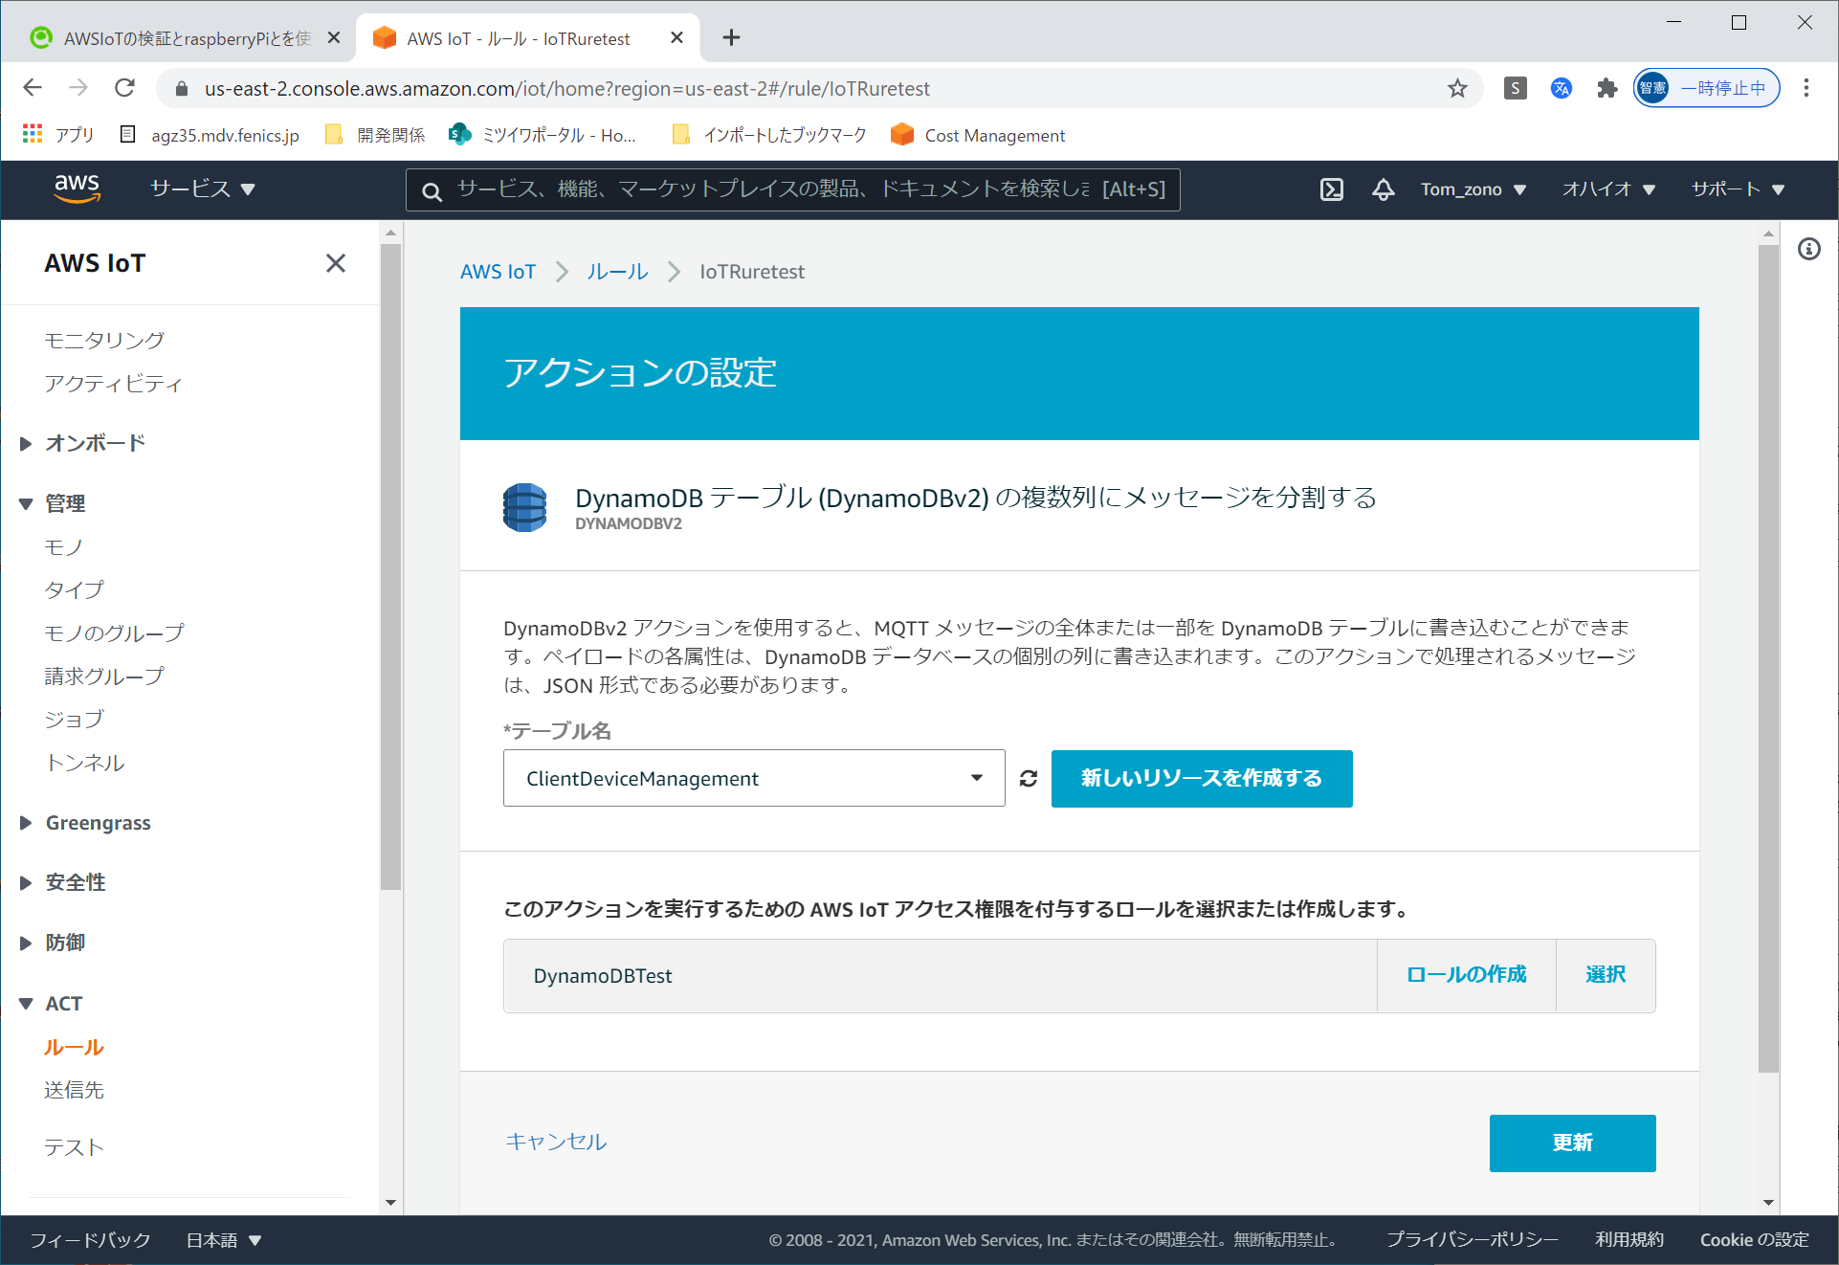Click the refresh icon beside table dropdown
The image size is (1839, 1265).
(1029, 779)
